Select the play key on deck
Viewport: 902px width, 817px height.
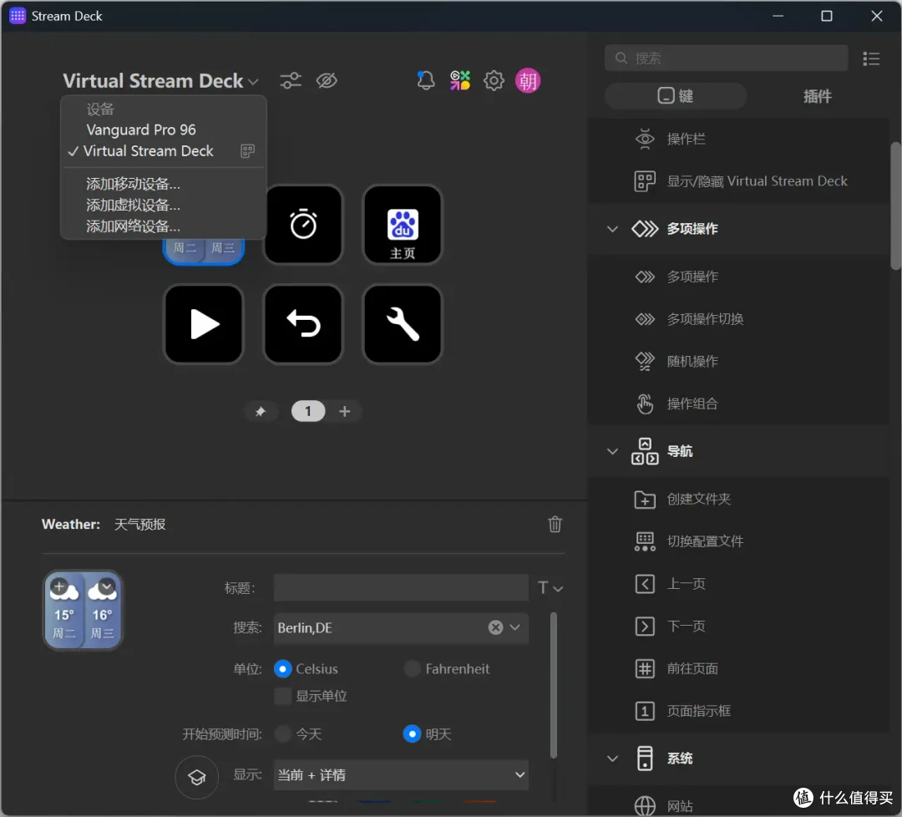click(204, 324)
